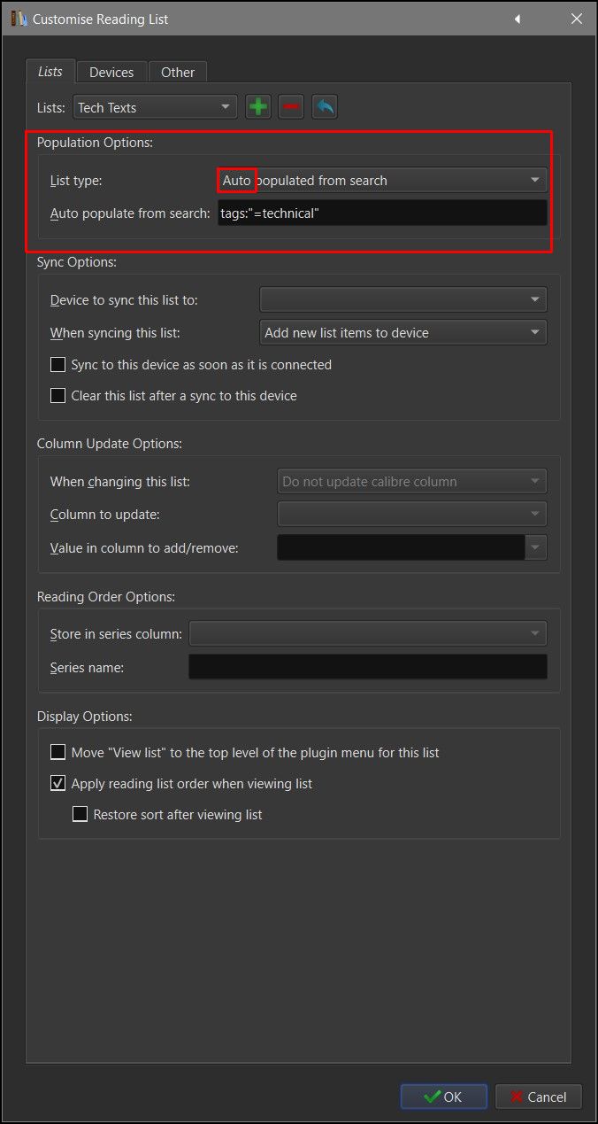
Task: Click the red minus remove list icon
Action: pos(291,107)
